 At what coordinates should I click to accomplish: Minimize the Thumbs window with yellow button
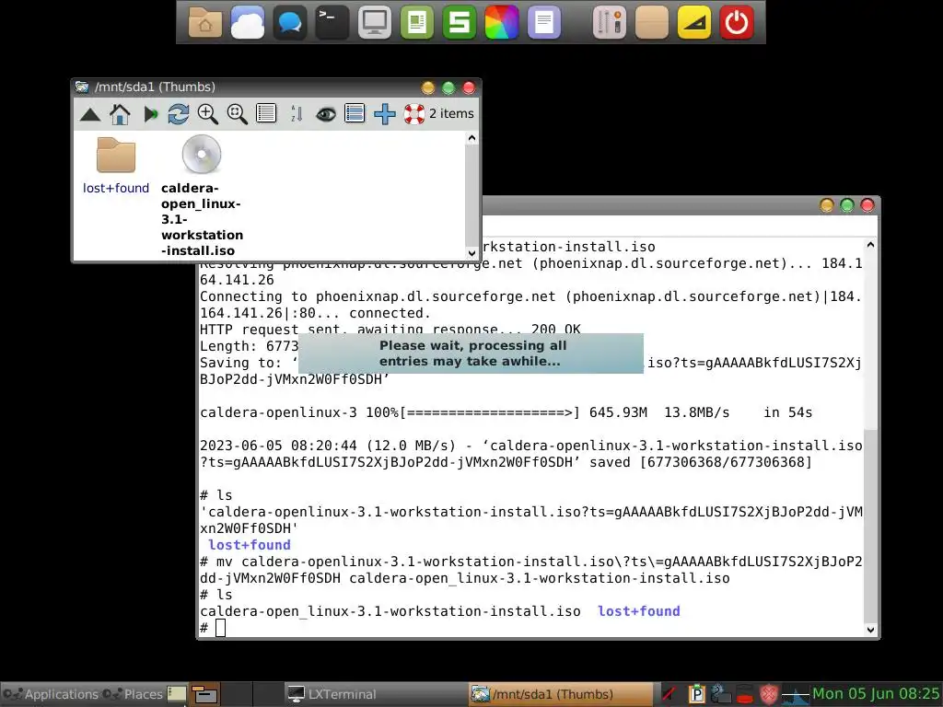(427, 87)
